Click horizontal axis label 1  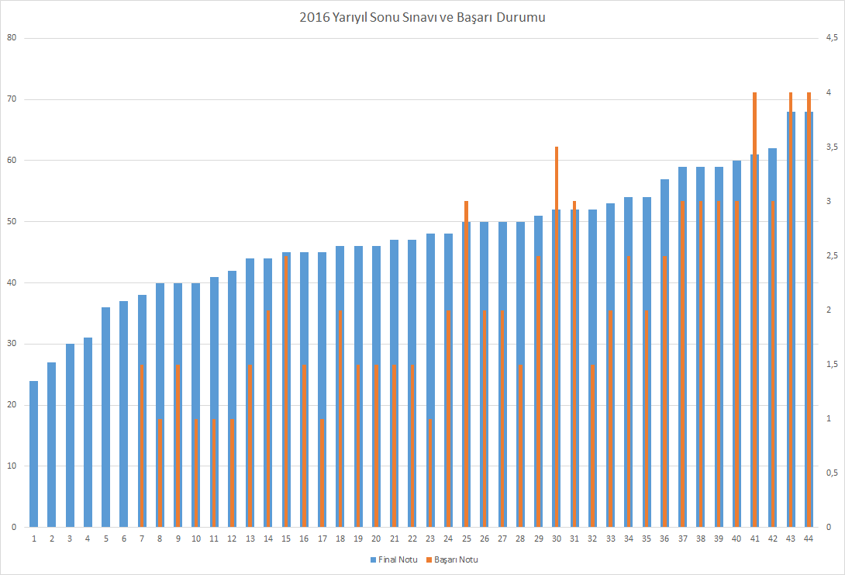(x=33, y=539)
